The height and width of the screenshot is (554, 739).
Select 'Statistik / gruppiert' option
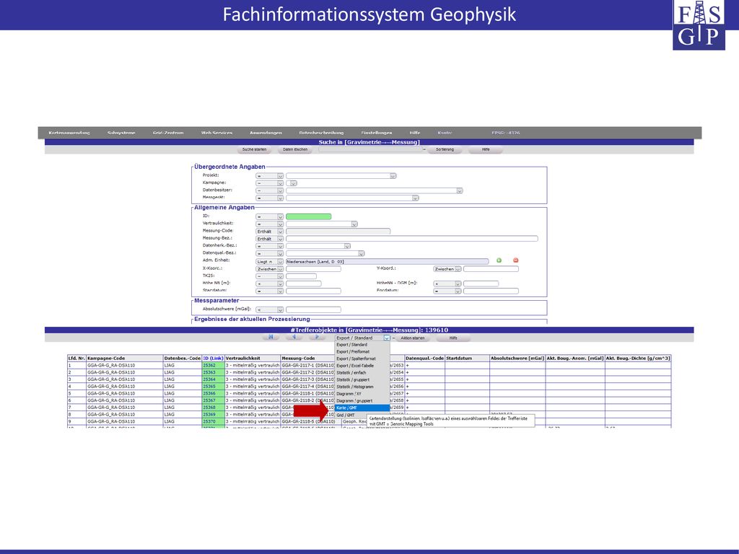click(x=362, y=379)
